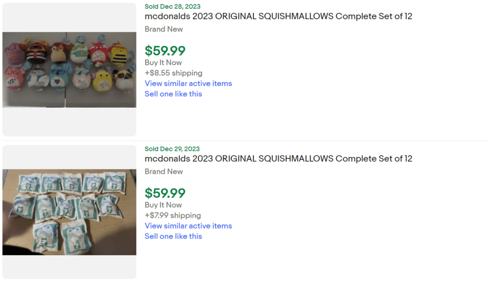502x282 pixels.
Task: Click Brand New on the Dec 29 listing
Action: pos(164,171)
